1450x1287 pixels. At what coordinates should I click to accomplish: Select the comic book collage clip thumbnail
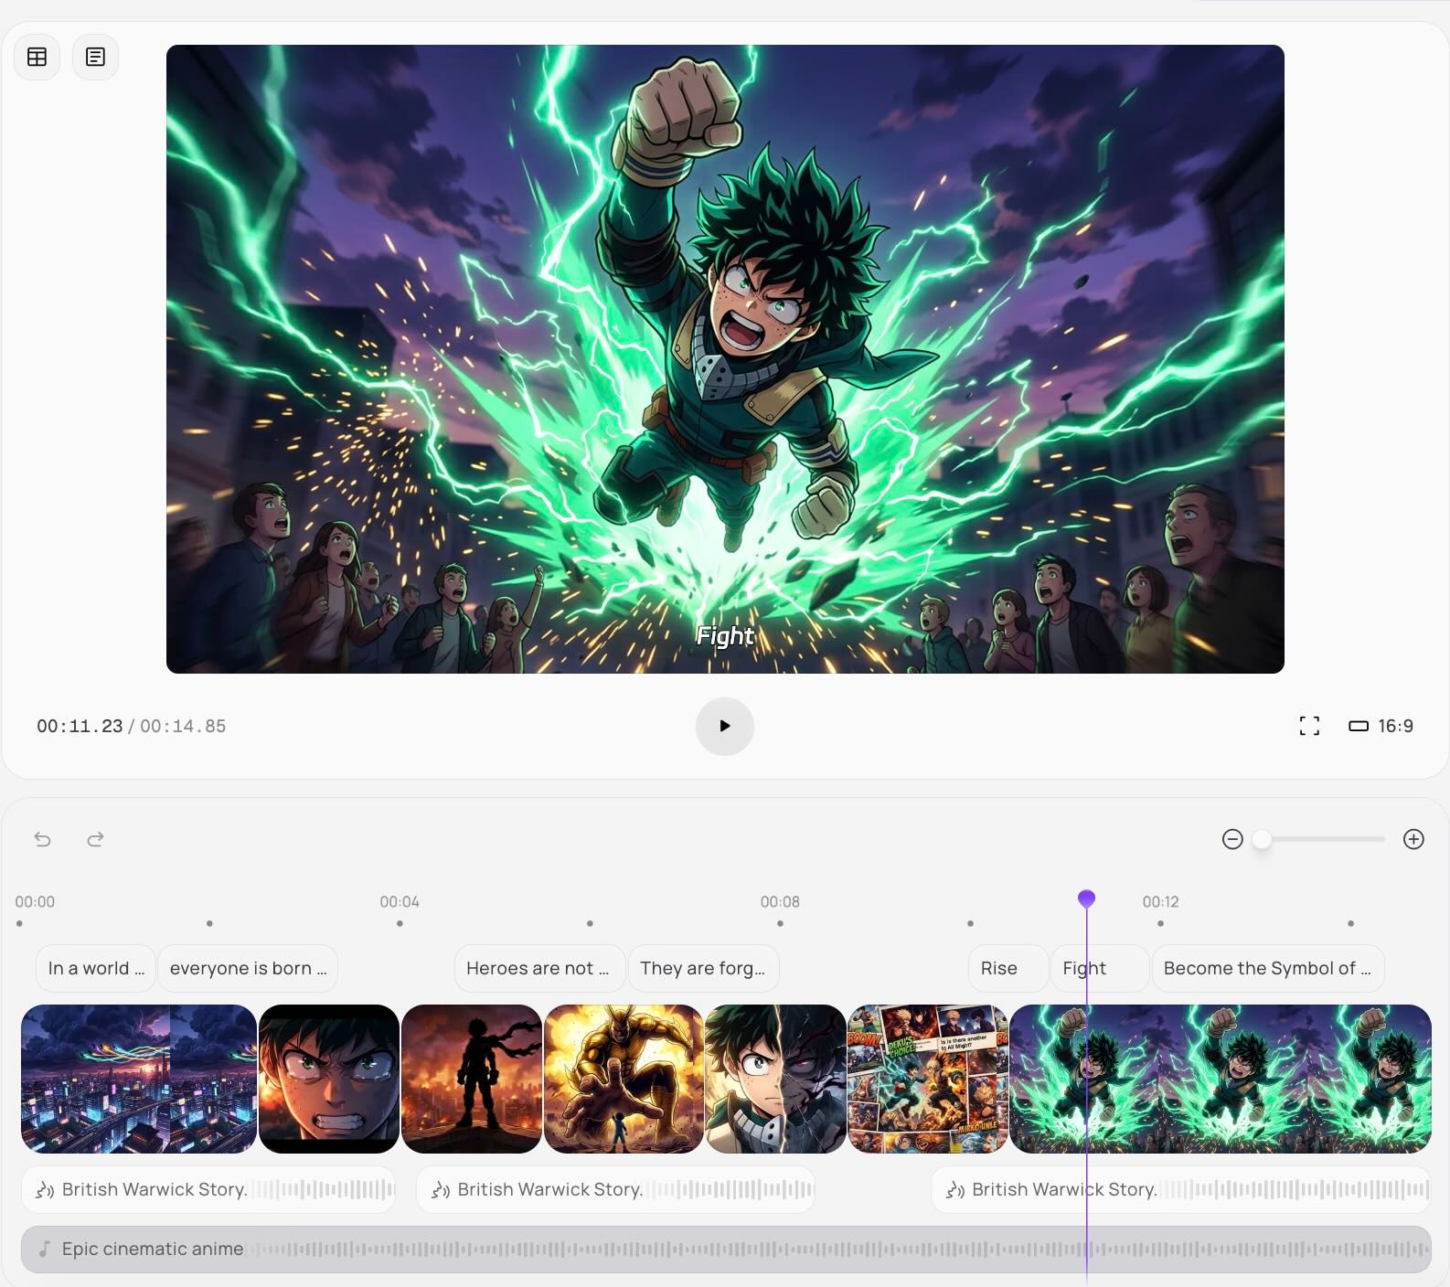927,1079
